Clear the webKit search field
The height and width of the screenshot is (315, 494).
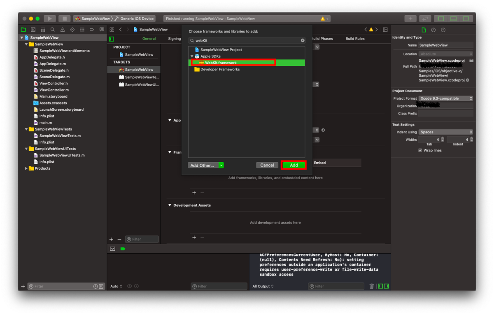pos(303,40)
